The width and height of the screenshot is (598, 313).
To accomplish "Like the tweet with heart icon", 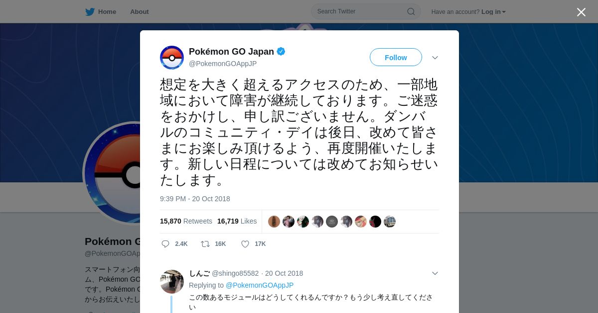I will (245, 244).
